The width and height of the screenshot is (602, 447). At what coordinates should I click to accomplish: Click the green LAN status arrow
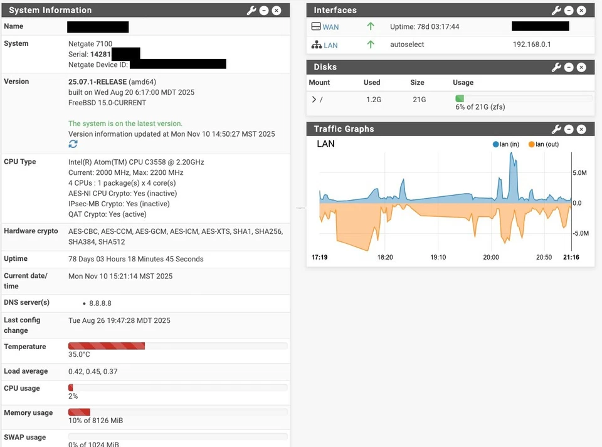point(371,45)
